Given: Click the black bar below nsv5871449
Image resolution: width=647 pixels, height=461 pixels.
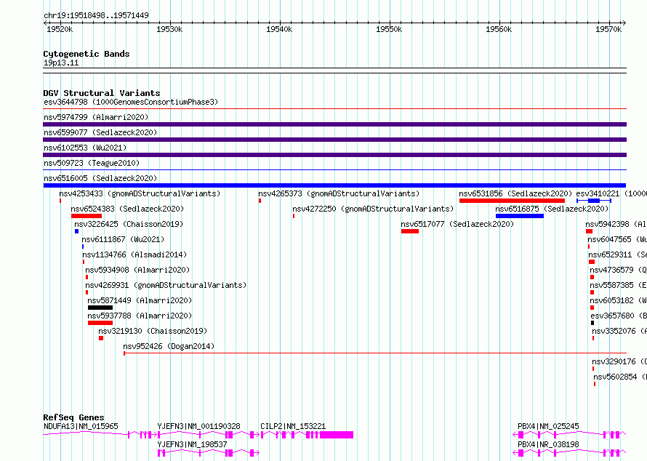Looking at the screenshot, I should pyautogui.click(x=100, y=308).
